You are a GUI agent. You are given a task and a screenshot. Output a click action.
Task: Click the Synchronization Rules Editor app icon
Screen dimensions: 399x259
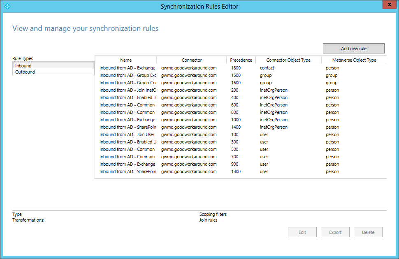(7, 6)
